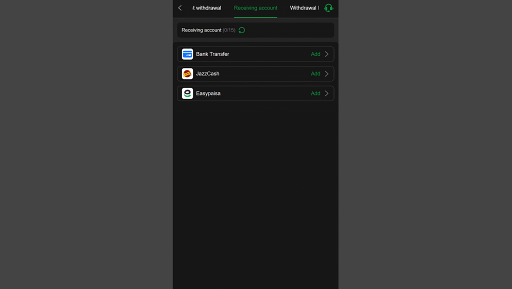This screenshot has width=512, height=289.
Task: Open customer support headset icon
Action: pyautogui.click(x=328, y=8)
